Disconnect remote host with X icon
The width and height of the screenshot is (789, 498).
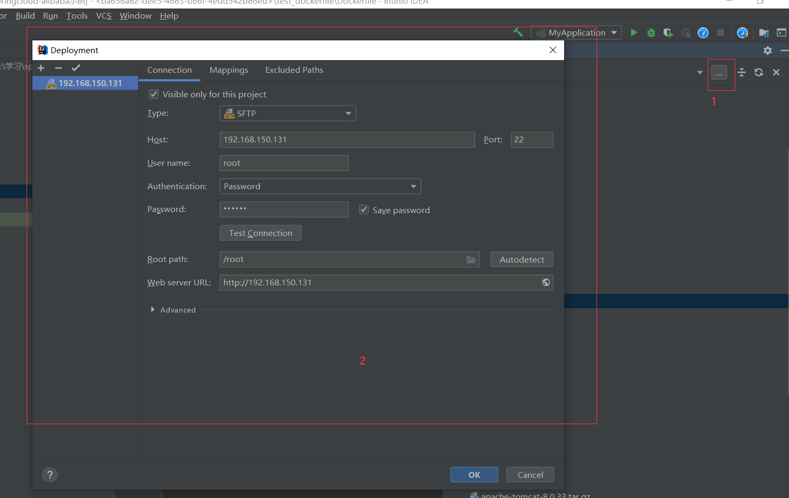(x=776, y=72)
